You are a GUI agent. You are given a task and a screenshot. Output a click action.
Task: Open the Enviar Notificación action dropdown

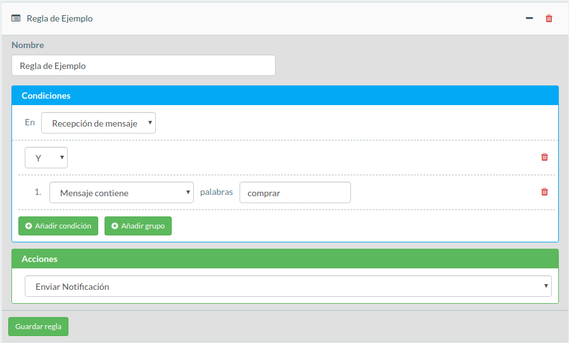[288, 286]
